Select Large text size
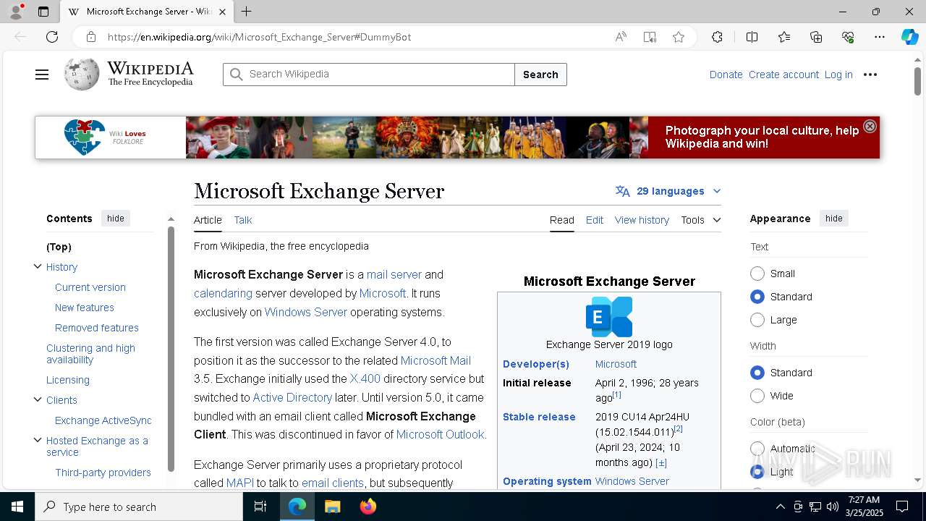 point(757,320)
